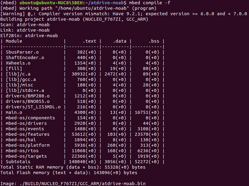
Task: Click the 'mbed-os/features' module name
Action: coord(28,134)
